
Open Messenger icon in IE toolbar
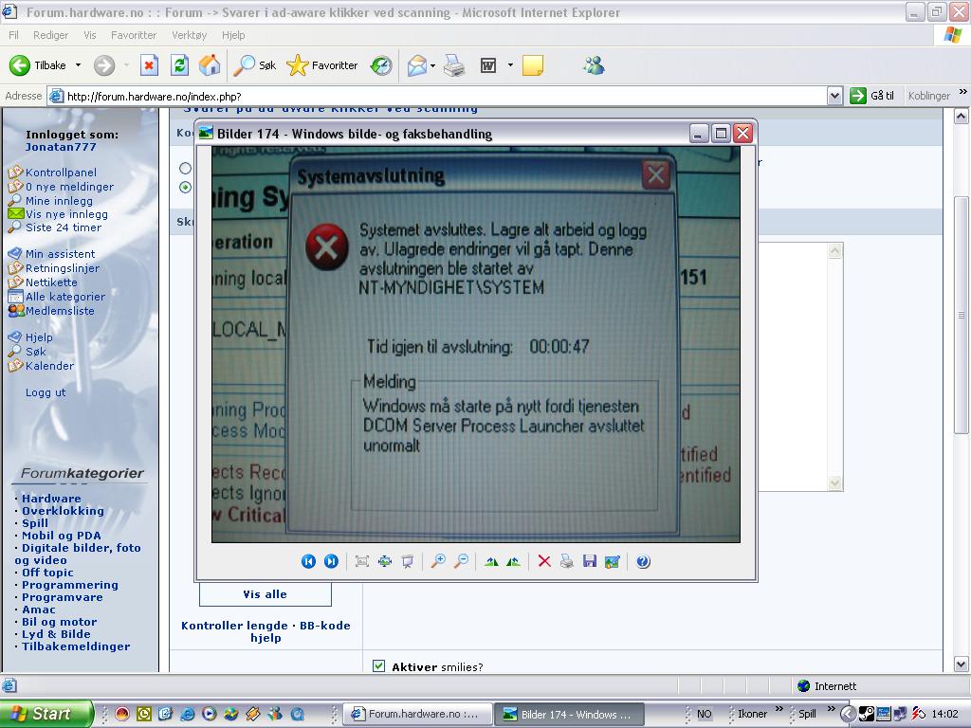[594, 65]
